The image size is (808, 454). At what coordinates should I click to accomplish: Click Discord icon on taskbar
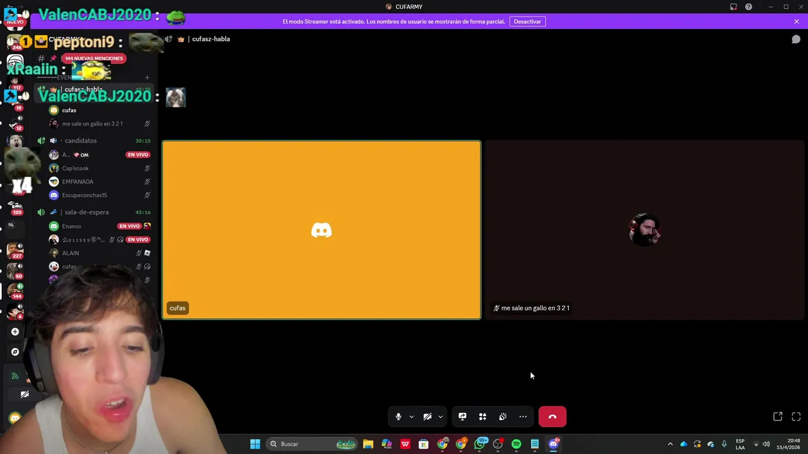point(554,444)
